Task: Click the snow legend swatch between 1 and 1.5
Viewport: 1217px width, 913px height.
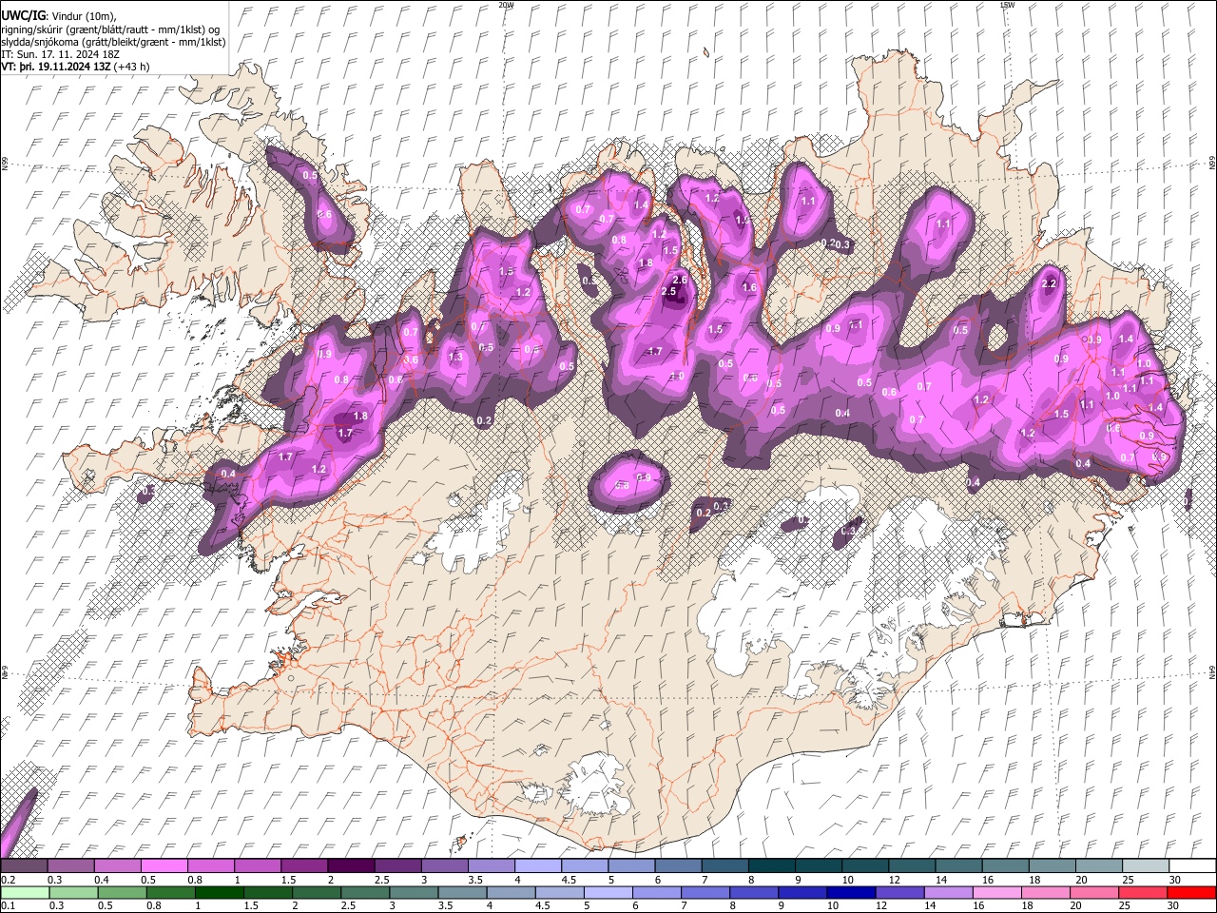Action: (257, 865)
